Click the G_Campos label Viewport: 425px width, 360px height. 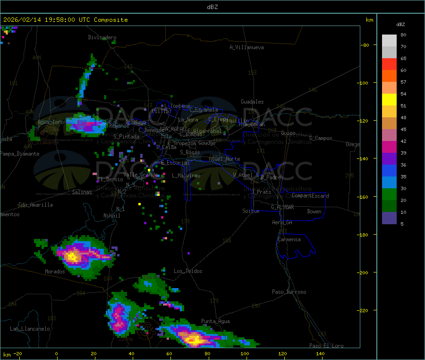(321, 138)
